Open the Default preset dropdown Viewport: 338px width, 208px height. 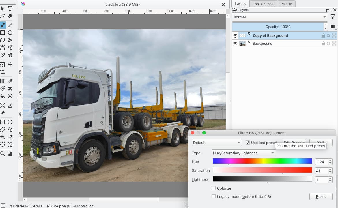(216, 143)
